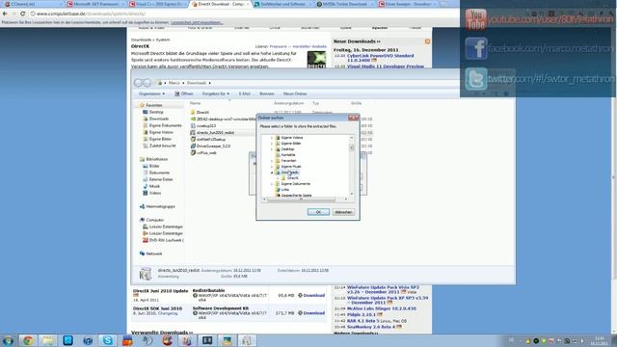This screenshot has height=347, width=617.
Task: Select Zuletzt besucht in Explorer sidebar
Action: click(x=159, y=146)
